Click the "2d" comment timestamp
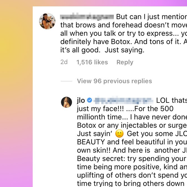 (x=64, y=62)
